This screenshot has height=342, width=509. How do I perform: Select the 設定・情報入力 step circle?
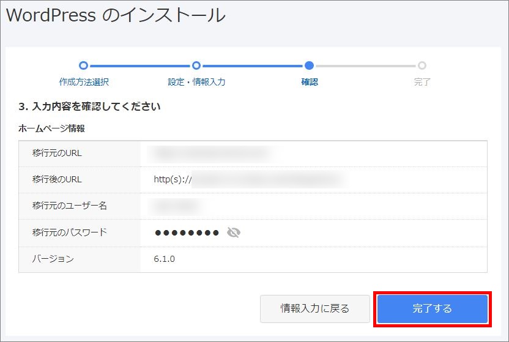coord(196,65)
